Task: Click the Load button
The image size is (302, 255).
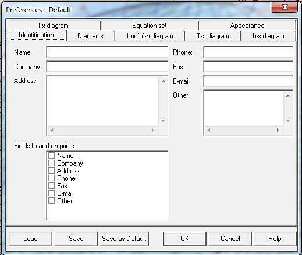Action: 30,239
